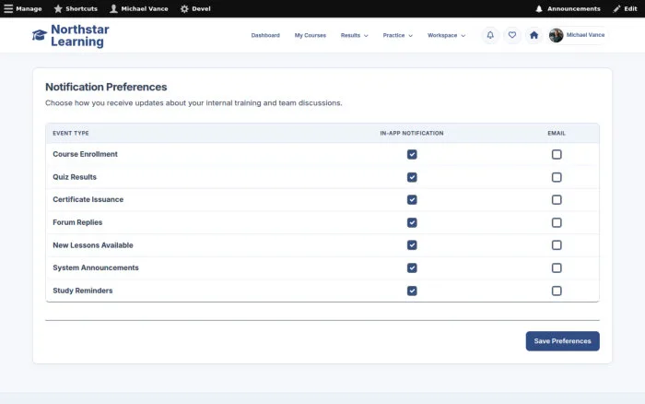
Task: Click the Michael Vance user icon in admin bar
Action: point(113,8)
